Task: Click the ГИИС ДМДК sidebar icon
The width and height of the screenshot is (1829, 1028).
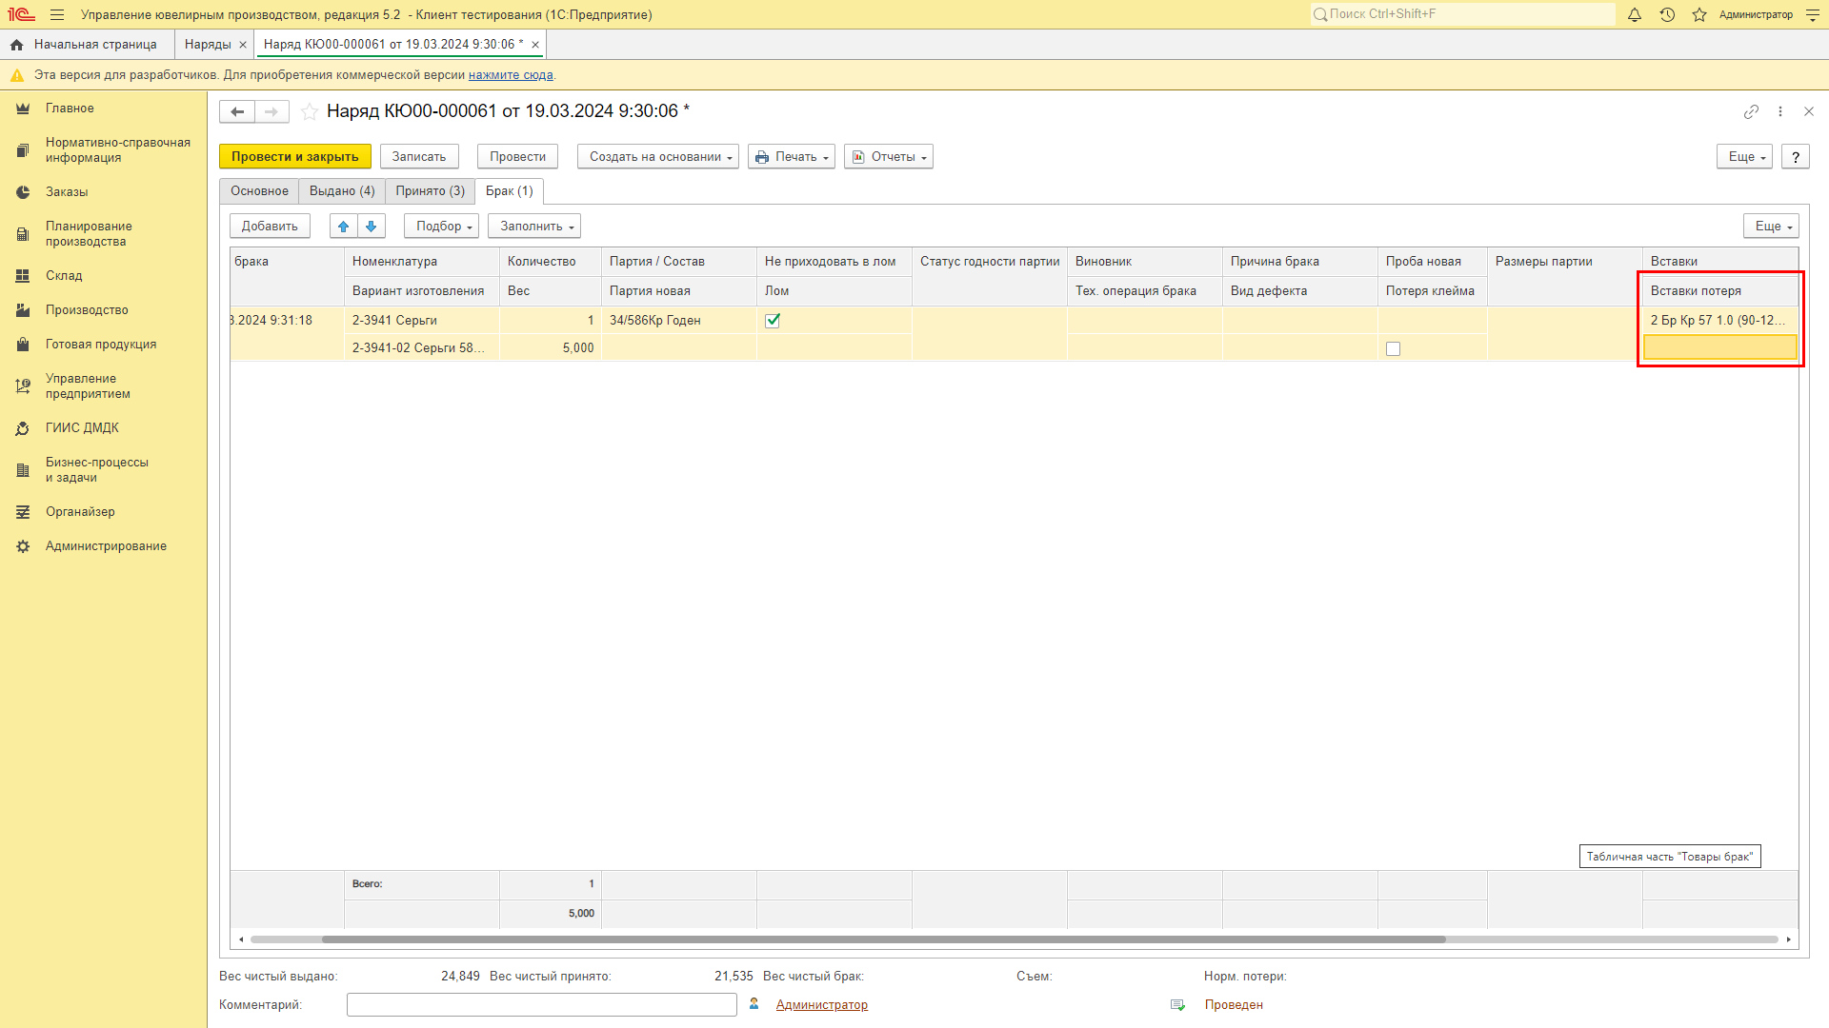Action: pyautogui.click(x=23, y=428)
